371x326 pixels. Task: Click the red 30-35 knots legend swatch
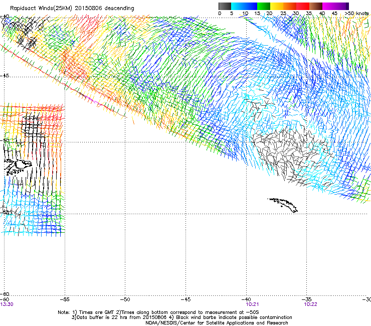coord(303,6)
